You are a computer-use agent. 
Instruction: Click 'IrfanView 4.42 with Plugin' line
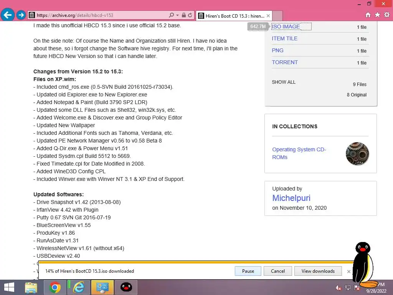66,210
